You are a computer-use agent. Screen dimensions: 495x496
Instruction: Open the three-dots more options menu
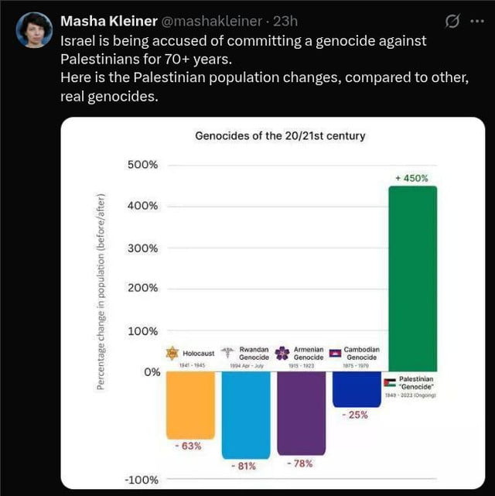[475, 19]
